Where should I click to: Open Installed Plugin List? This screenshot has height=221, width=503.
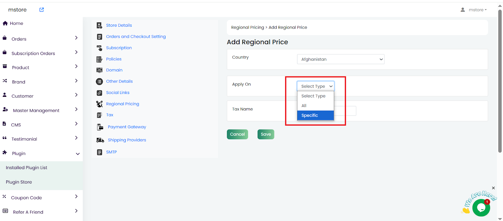26,168
